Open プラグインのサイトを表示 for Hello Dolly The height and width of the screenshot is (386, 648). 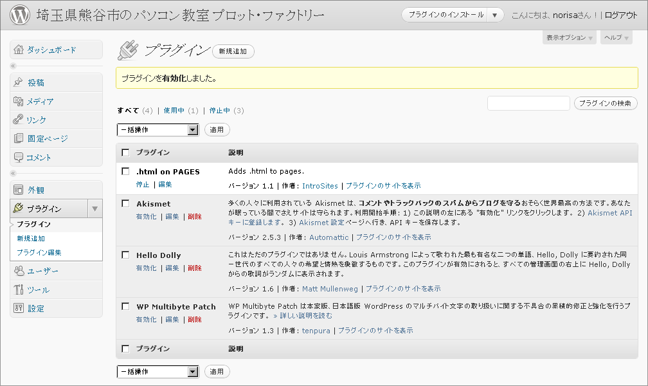(403, 288)
